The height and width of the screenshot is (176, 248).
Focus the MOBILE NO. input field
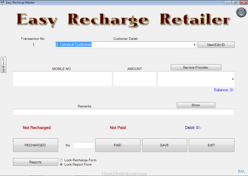(x=63, y=79)
